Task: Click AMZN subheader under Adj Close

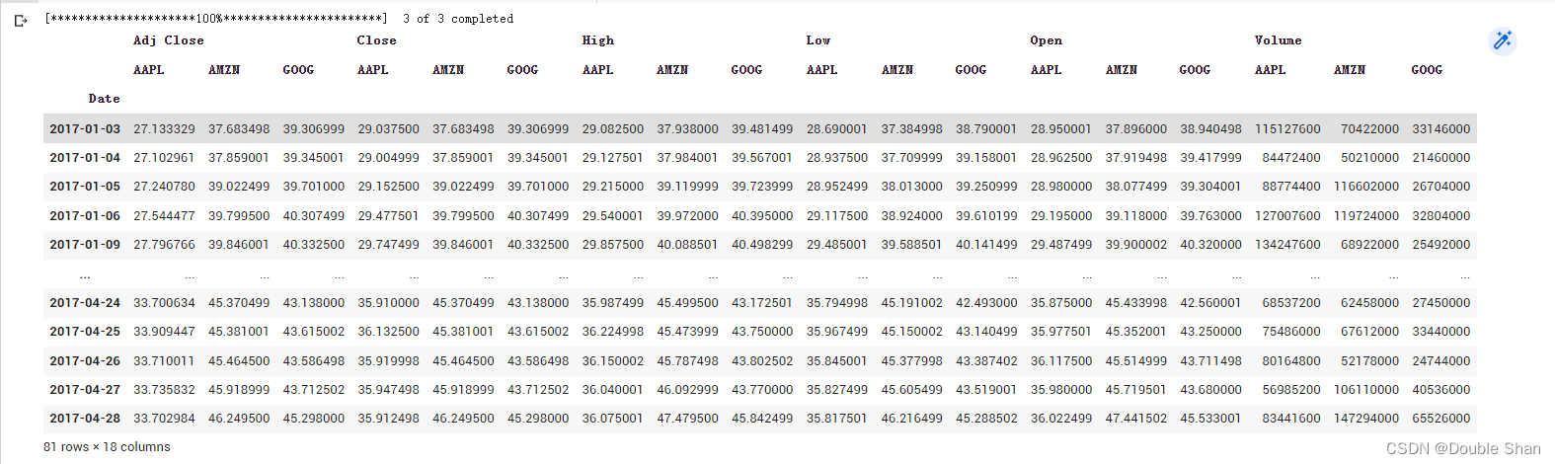Action: point(224,70)
